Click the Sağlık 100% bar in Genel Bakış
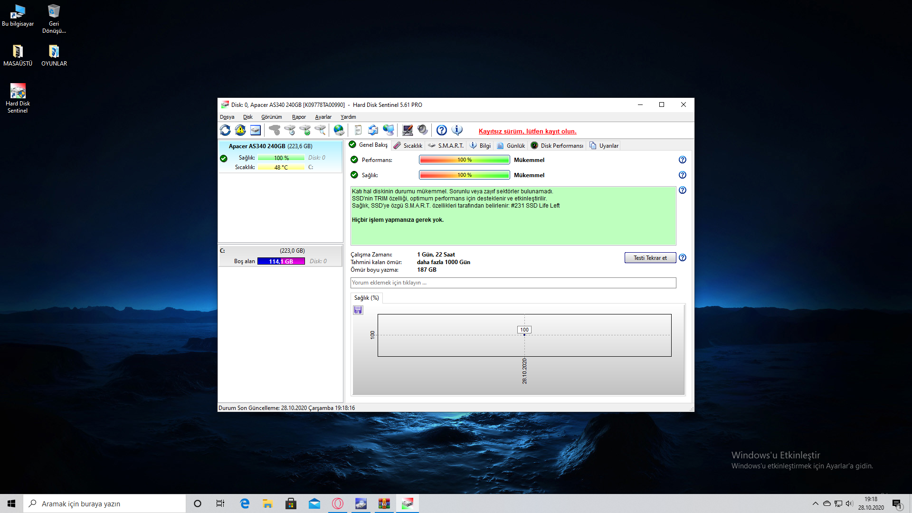 465,175
